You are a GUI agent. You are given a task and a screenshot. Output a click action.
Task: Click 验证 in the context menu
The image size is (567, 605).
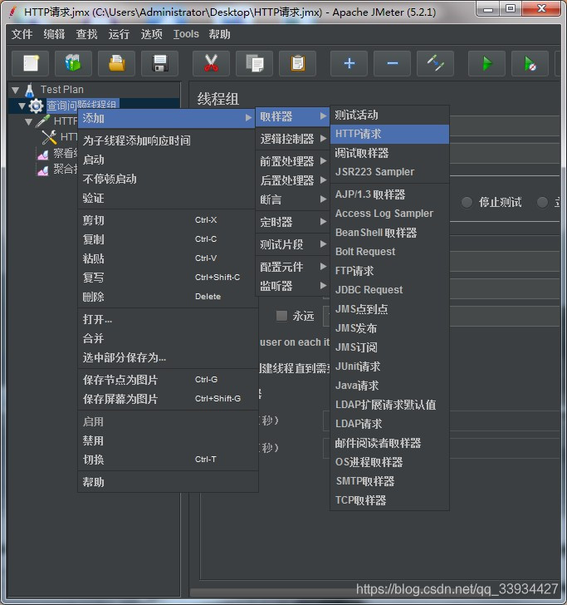tap(167, 199)
